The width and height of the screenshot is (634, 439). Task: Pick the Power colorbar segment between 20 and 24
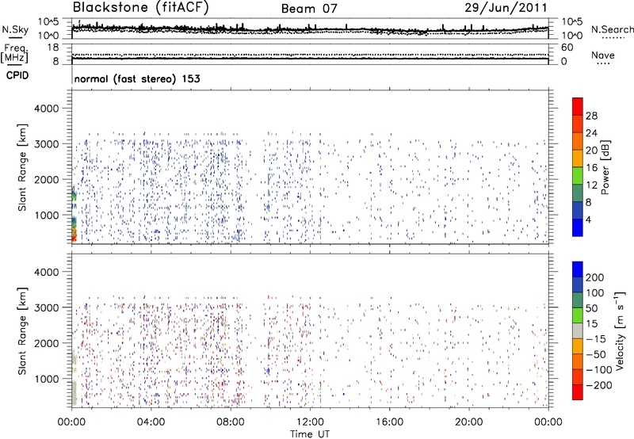pos(578,142)
